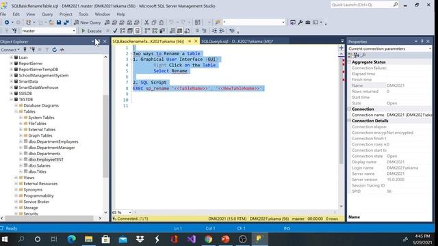Viewport: 438px width, 246px height.
Task: Open Visual Studio from taskbar
Action: pos(192,239)
